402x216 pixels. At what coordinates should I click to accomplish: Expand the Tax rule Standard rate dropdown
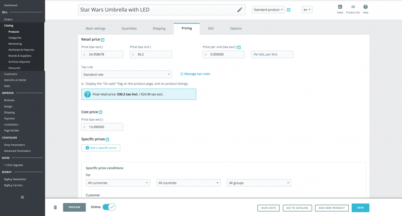pos(126,74)
